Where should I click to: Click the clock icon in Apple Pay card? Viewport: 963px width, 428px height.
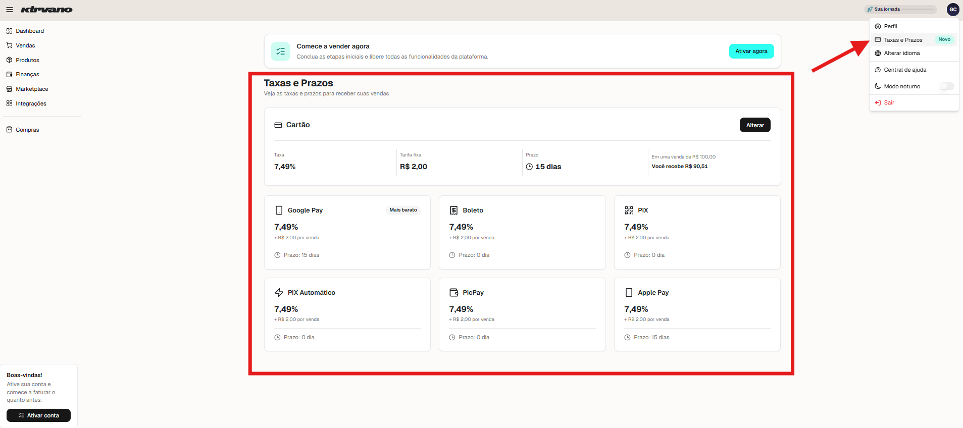[627, 338]
